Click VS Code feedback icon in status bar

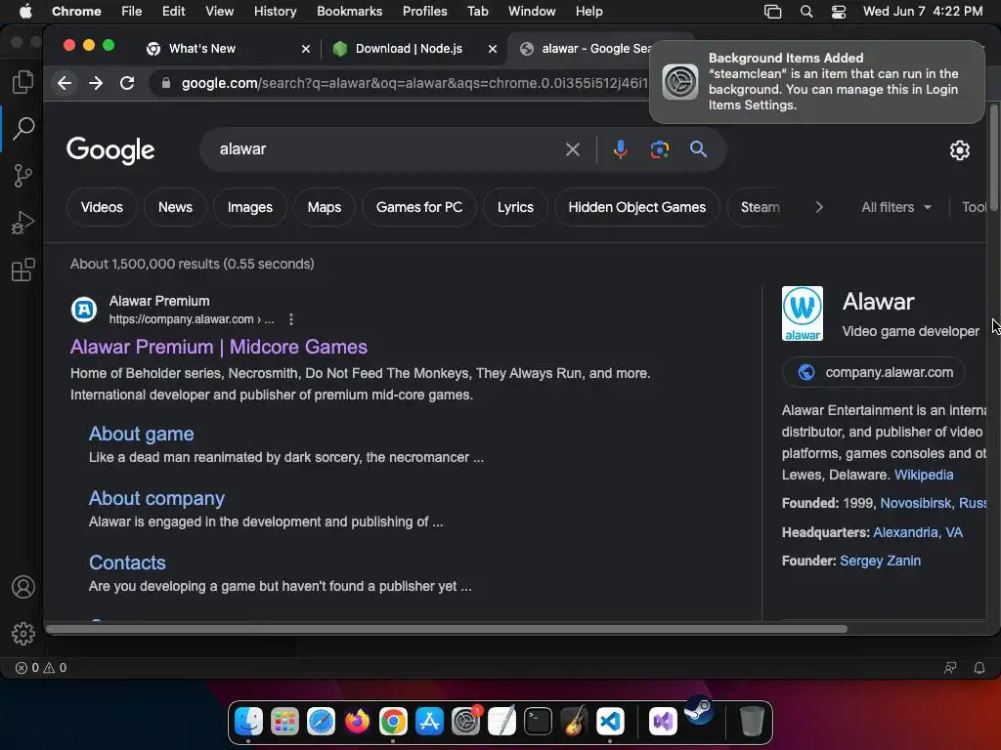point(950,668)
